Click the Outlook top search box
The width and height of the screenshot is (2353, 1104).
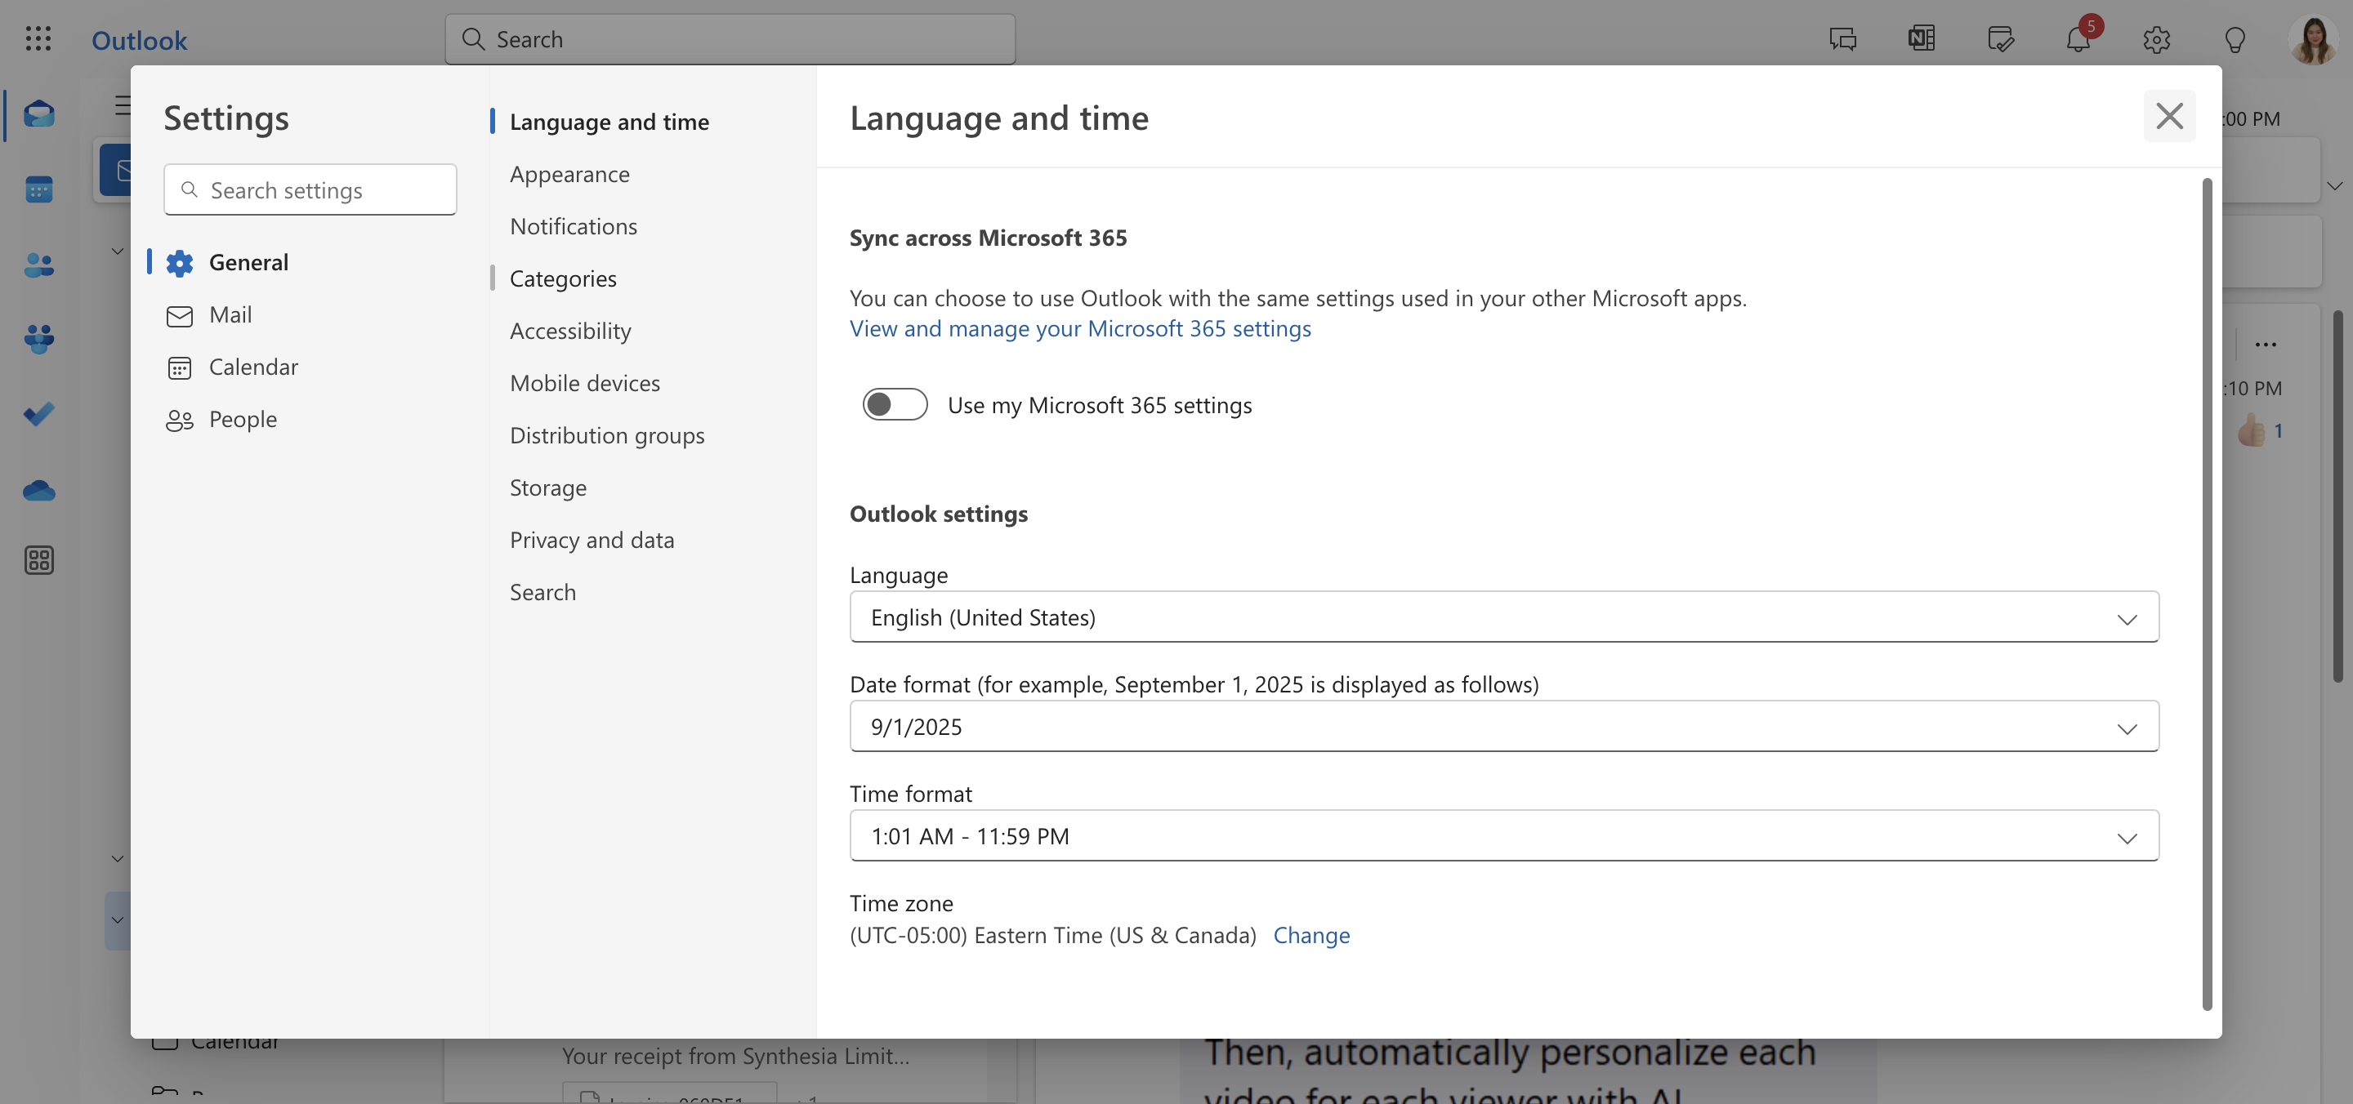(x=730, y=38)
